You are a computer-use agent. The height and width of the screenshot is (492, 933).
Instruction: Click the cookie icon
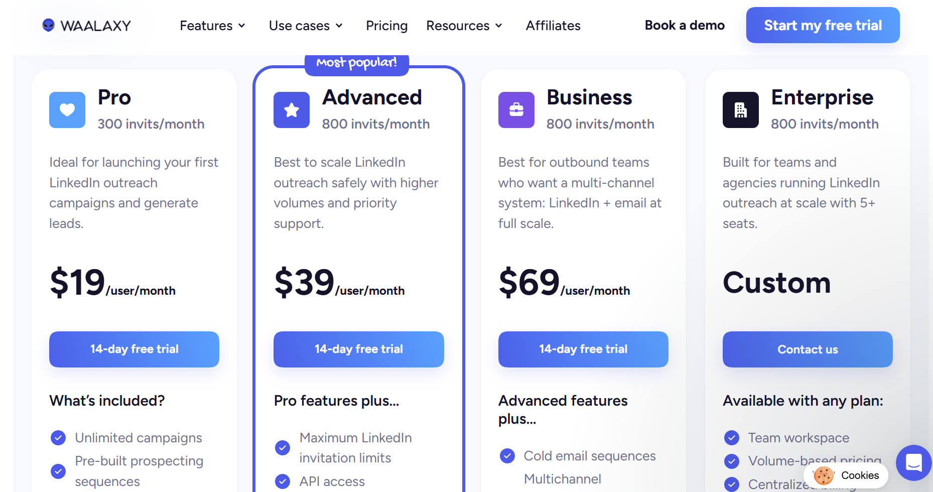click(x=824, y=475)
